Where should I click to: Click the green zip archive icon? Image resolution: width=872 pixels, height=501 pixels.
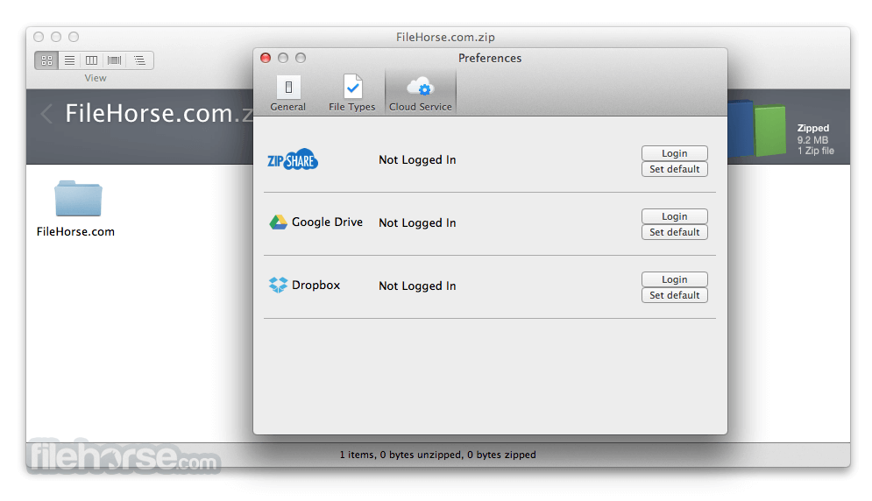point(770,131)
